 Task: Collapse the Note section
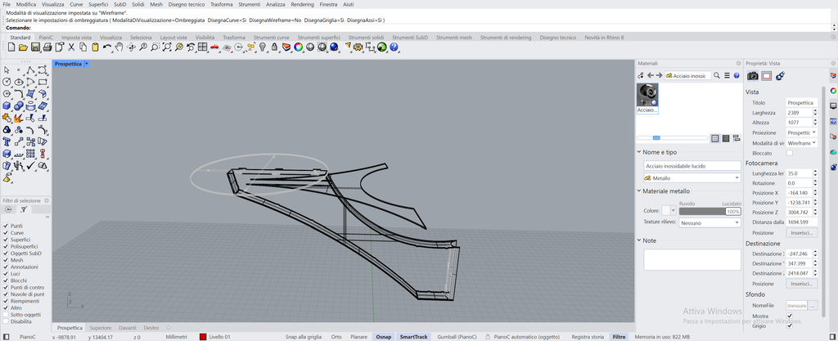(639, 240)
